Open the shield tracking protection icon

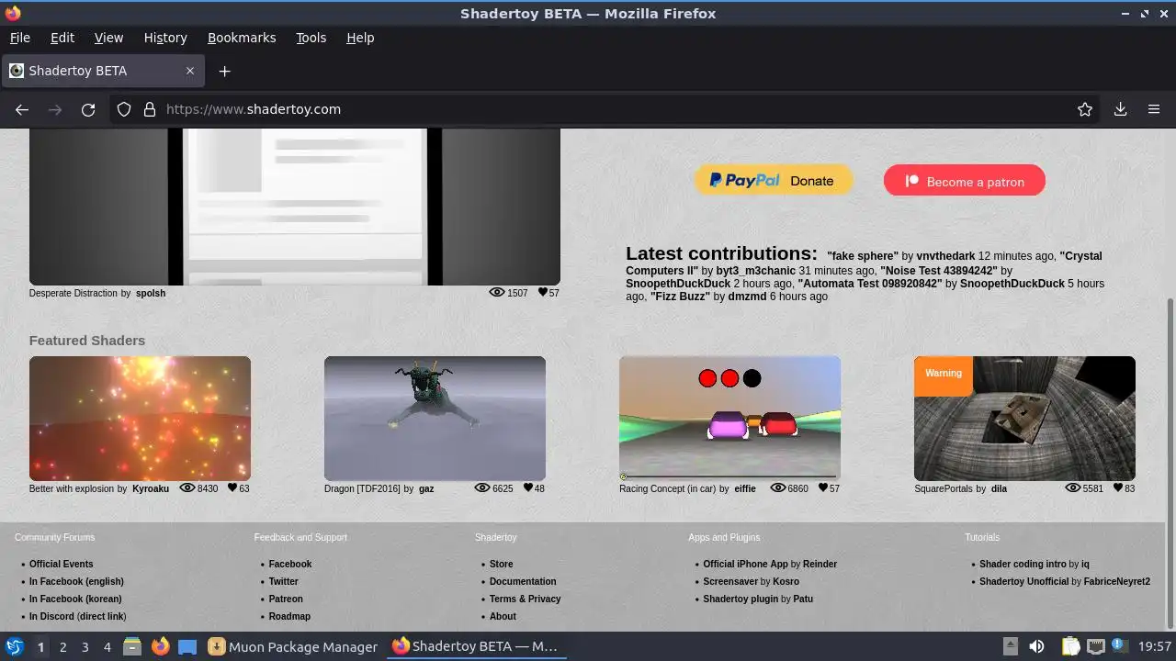124,109
